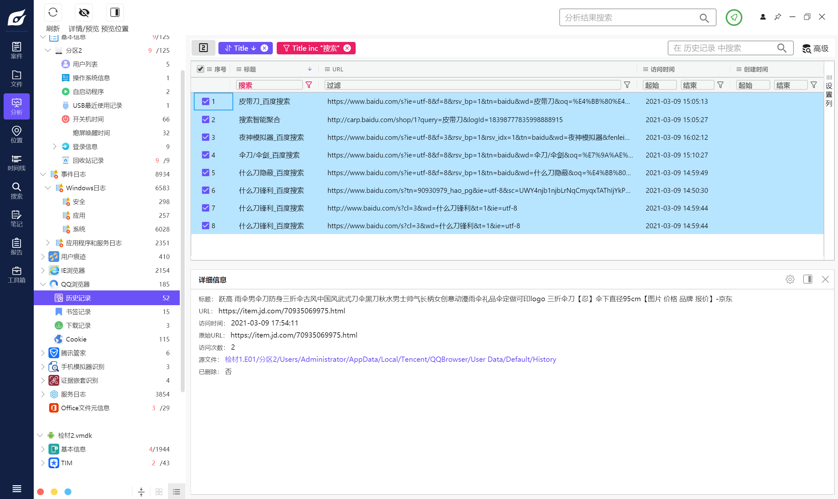Toggle the 详情/预览 visibility eye icon
This screenshot has width=838, height=499.
coord(84,13)
